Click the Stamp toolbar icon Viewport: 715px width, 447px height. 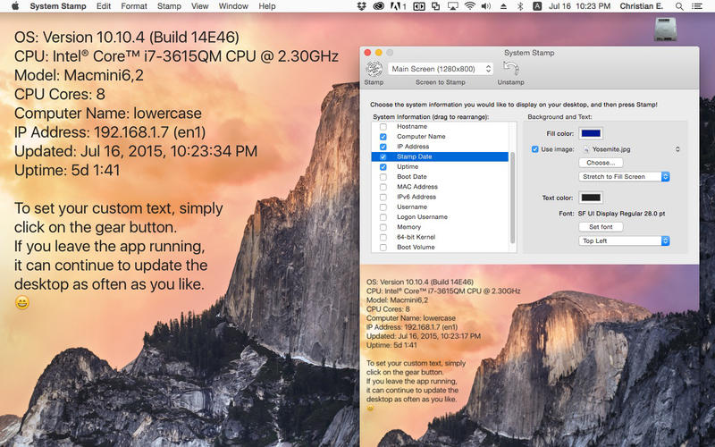coord(374,69)
